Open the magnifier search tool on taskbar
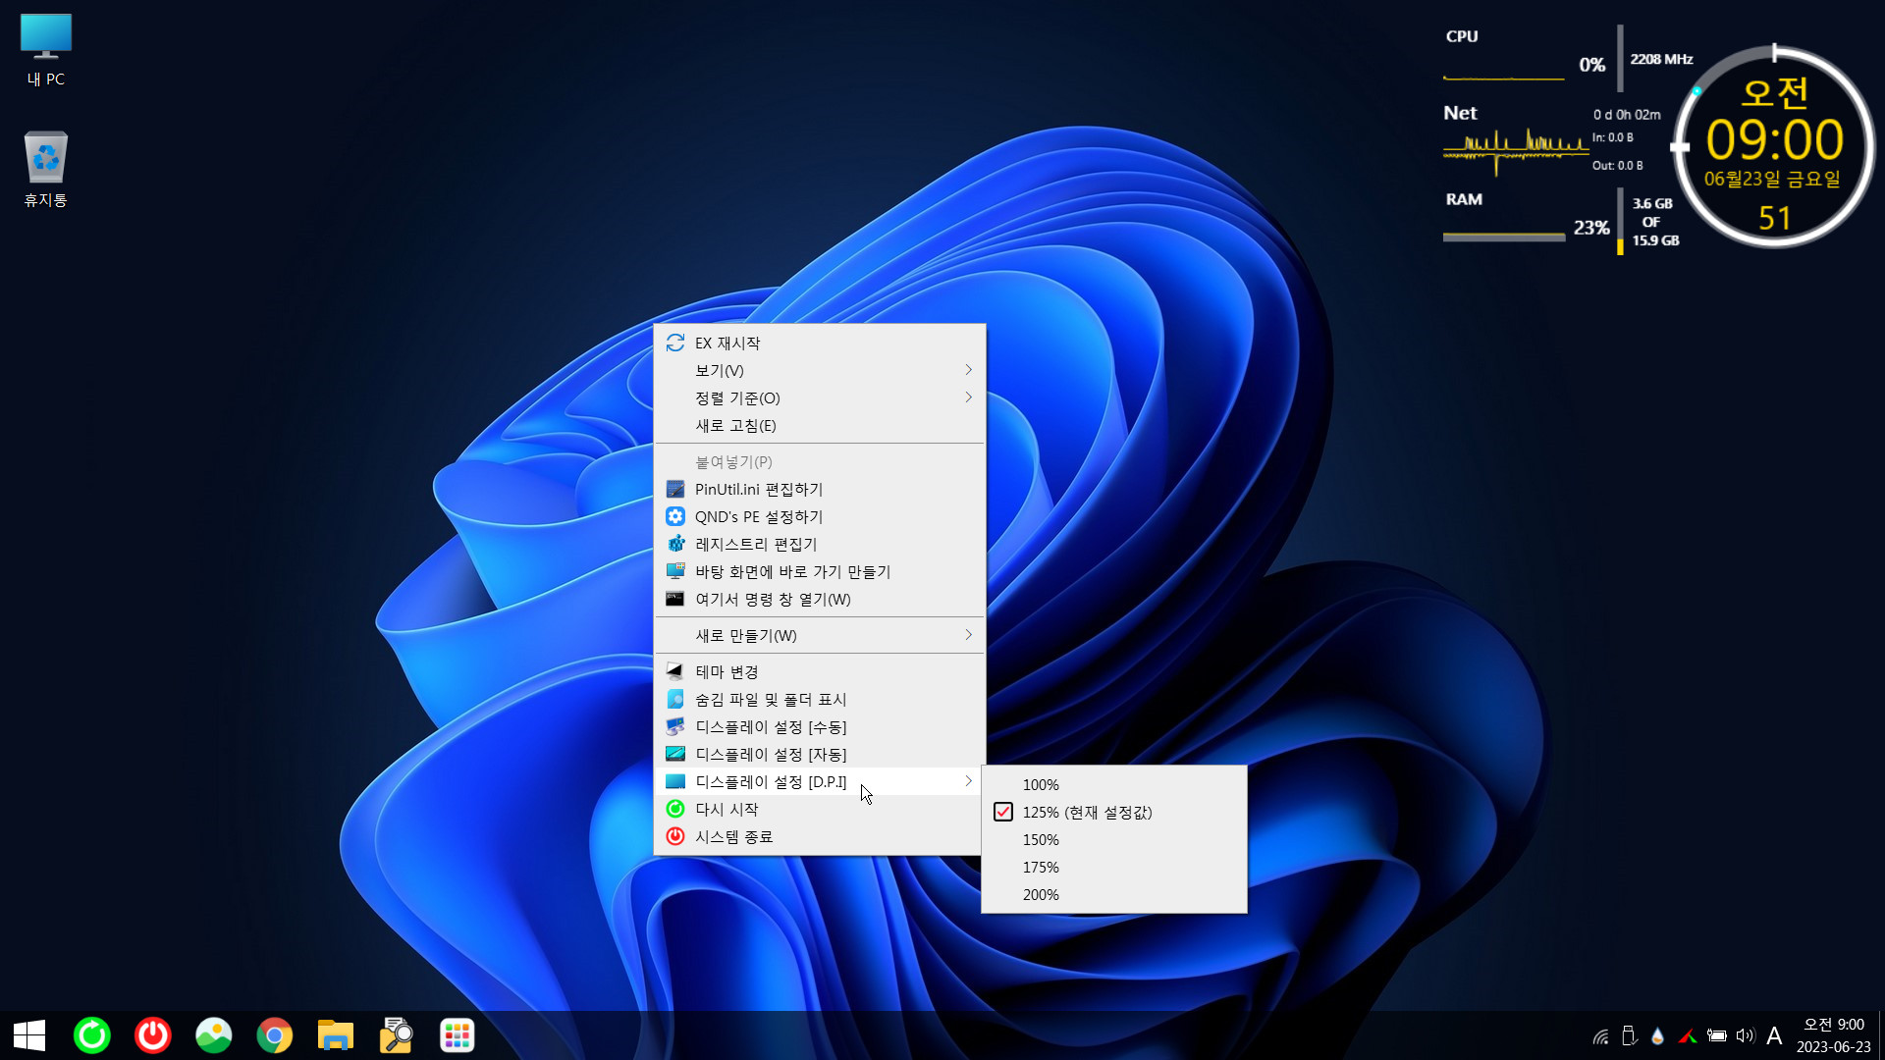This screenshot has width=1885, height=1060. click(397, 1035)
